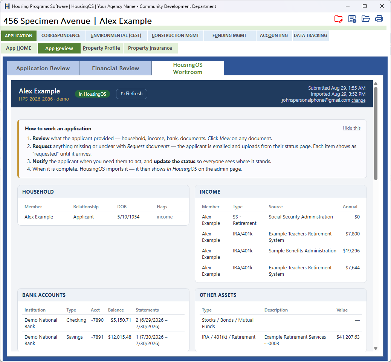Image resolution: width=391 pixels, height=362 pixels.
Task: Click the Example Retirement Services description
Action: (295, 340)
